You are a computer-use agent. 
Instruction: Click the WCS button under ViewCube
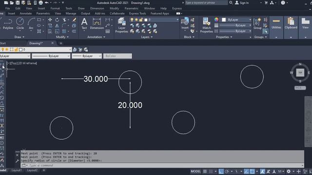300,87
